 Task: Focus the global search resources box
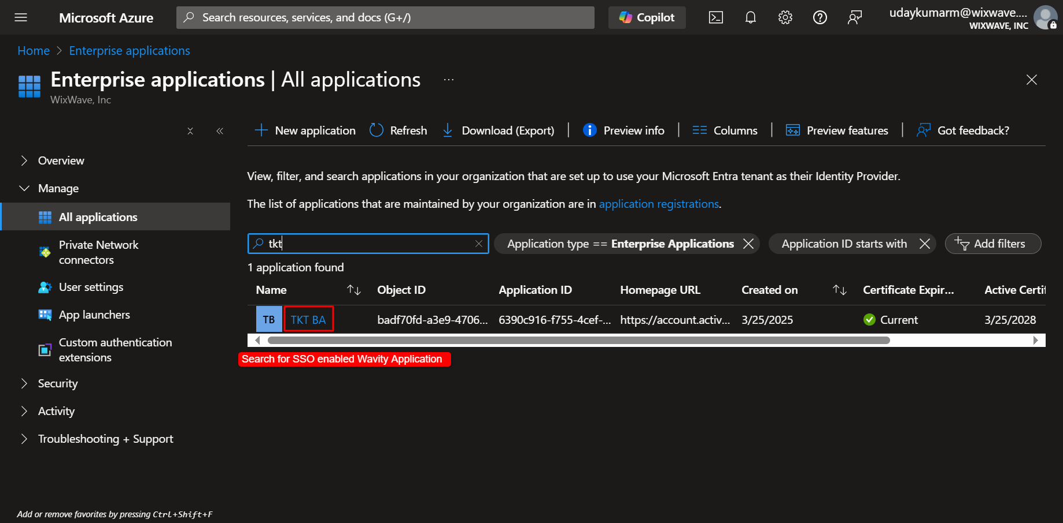click(x=385, y=17)
